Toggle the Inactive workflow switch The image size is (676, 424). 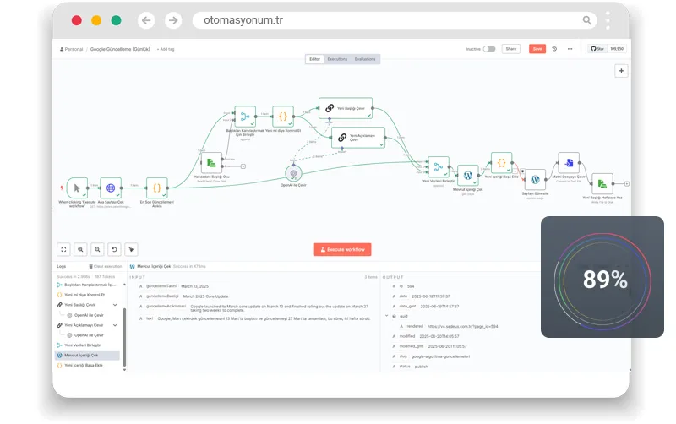[489, 49]
